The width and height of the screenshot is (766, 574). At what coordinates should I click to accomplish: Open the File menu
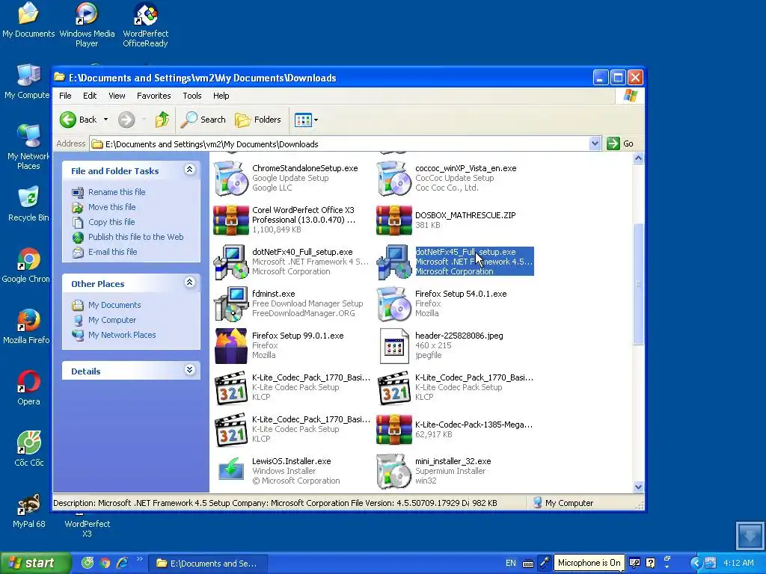pyautogui.click(x=65, y=96)
